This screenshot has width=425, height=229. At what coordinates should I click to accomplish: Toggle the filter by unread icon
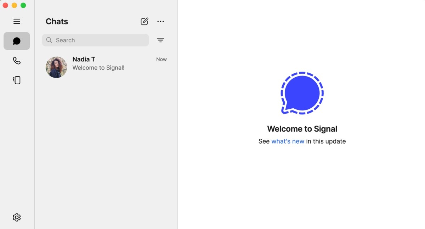160,40
